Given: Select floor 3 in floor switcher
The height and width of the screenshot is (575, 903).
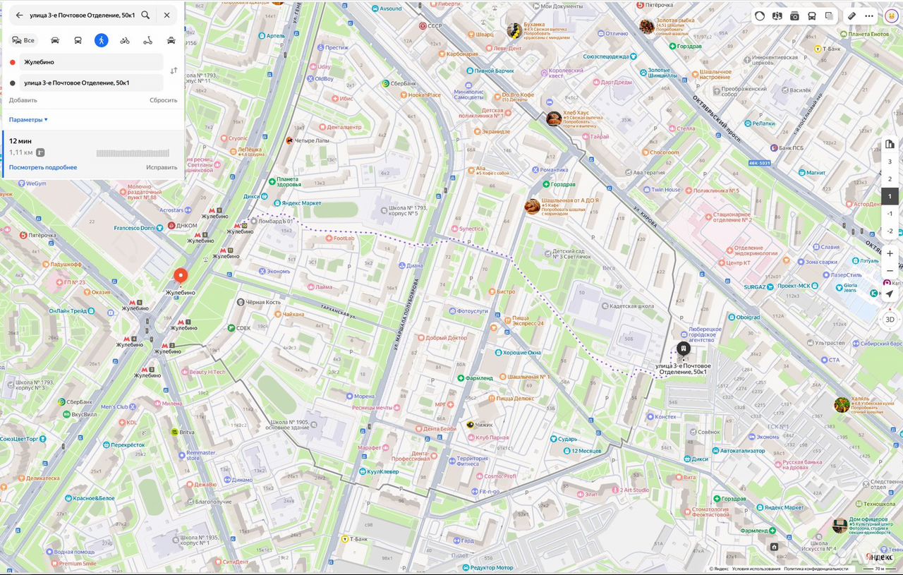Looking at the screenshot, I should (890, 162).
